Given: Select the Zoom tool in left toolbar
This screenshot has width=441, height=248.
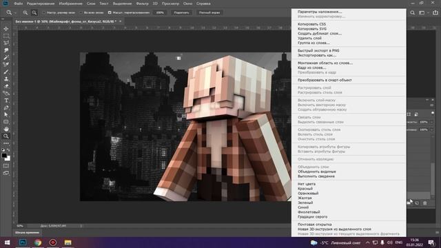Looking at the screenshot, I should click(x=6, y=136).
